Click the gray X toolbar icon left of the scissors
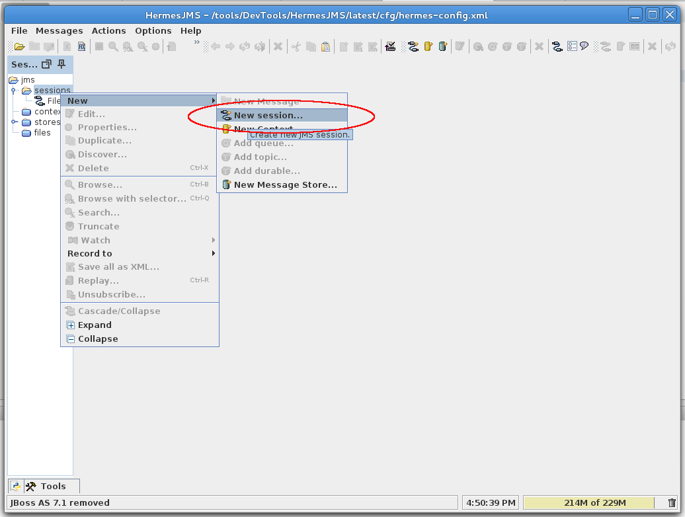This screenshot has height=517, width=685. tap(278, 46)
